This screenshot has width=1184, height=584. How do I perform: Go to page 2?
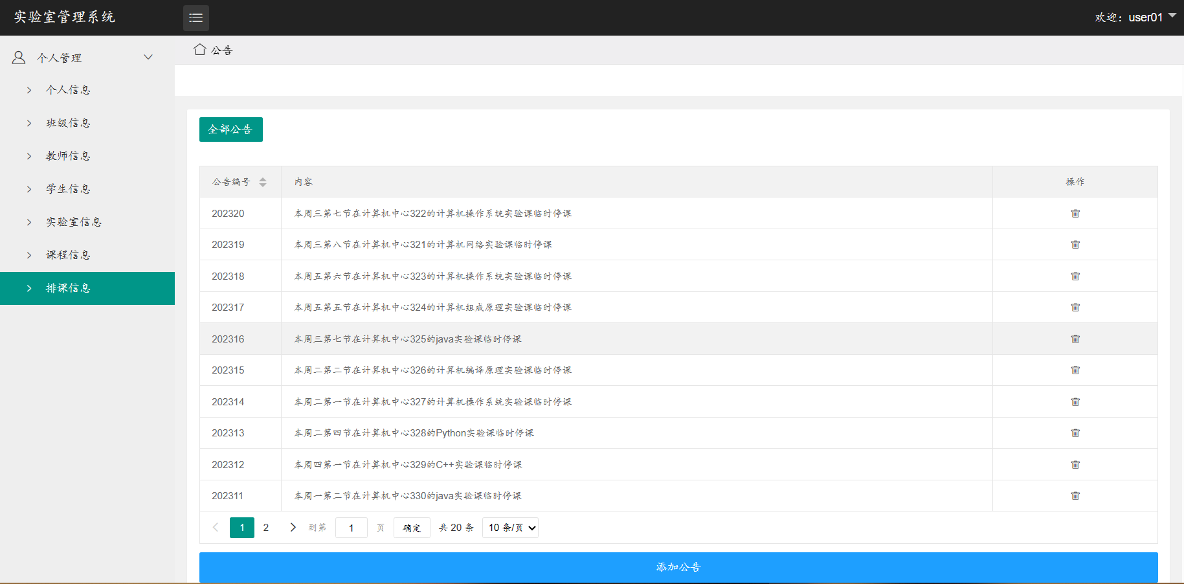click(266, 528)
